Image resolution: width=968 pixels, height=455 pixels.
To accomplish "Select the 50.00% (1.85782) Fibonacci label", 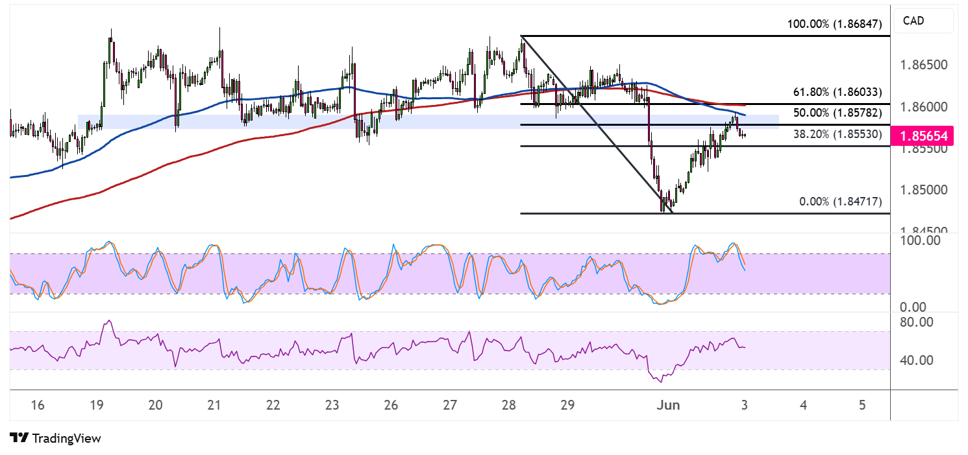I will point(838,113).
